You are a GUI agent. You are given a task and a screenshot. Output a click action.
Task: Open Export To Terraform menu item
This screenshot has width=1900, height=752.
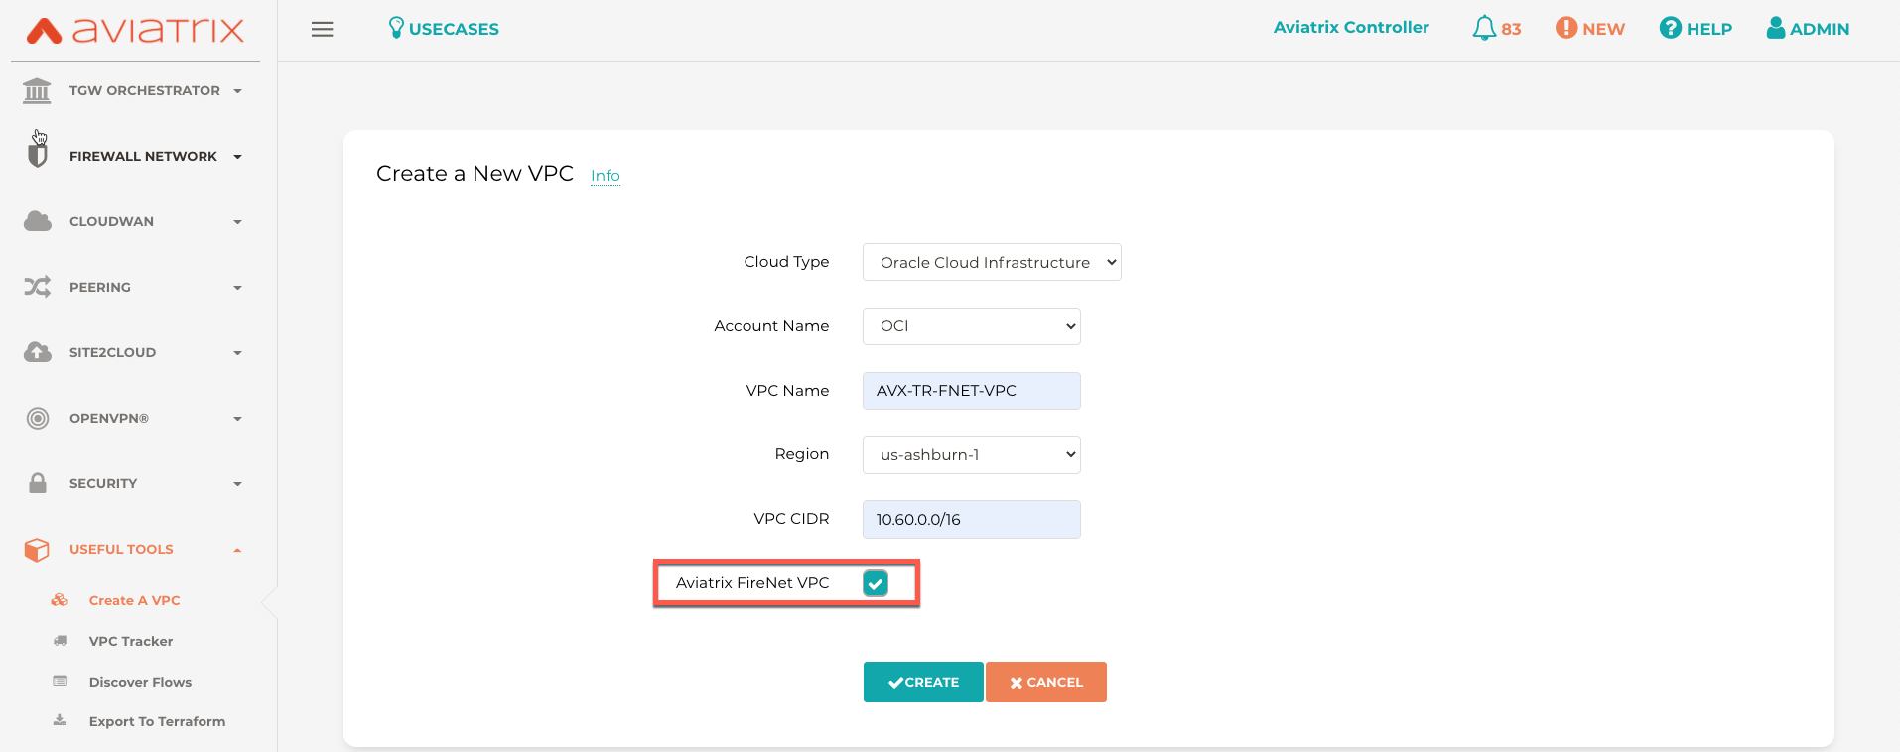[x=157, y=721]
